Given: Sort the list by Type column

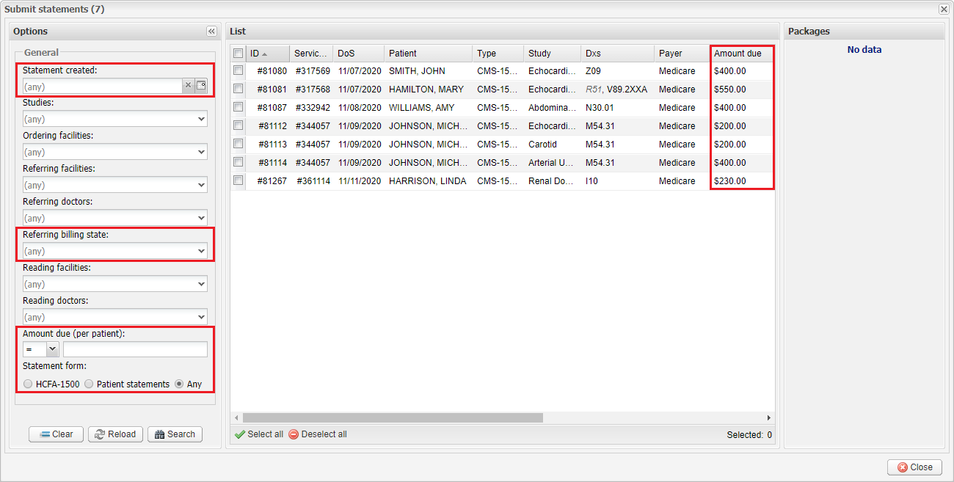Looking at the screenshot, I should tap(498, 53).
